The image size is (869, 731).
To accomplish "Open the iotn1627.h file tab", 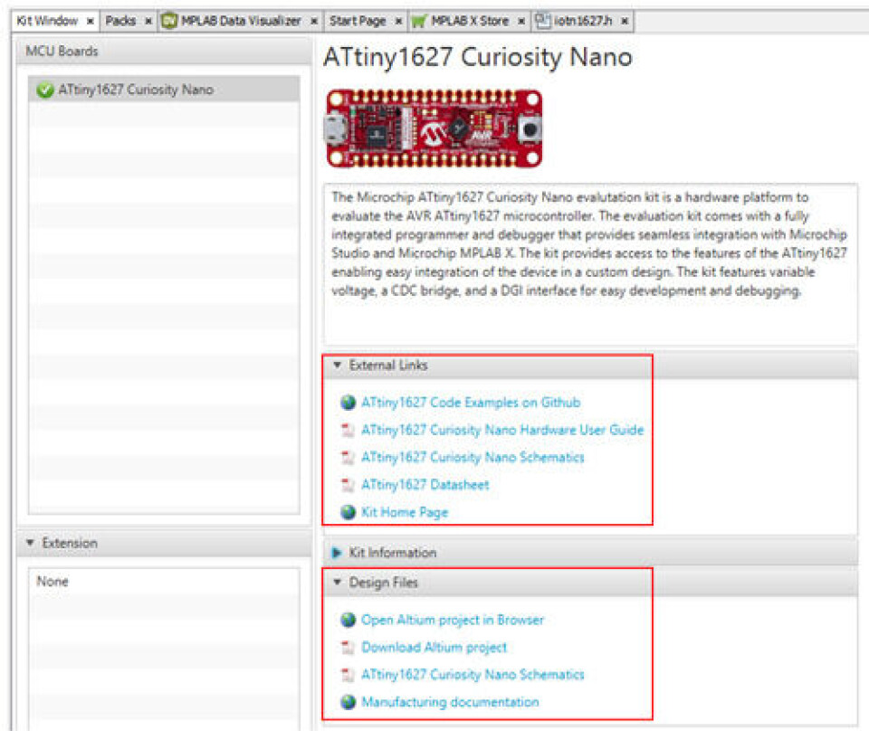I will [x=582, y=21].
